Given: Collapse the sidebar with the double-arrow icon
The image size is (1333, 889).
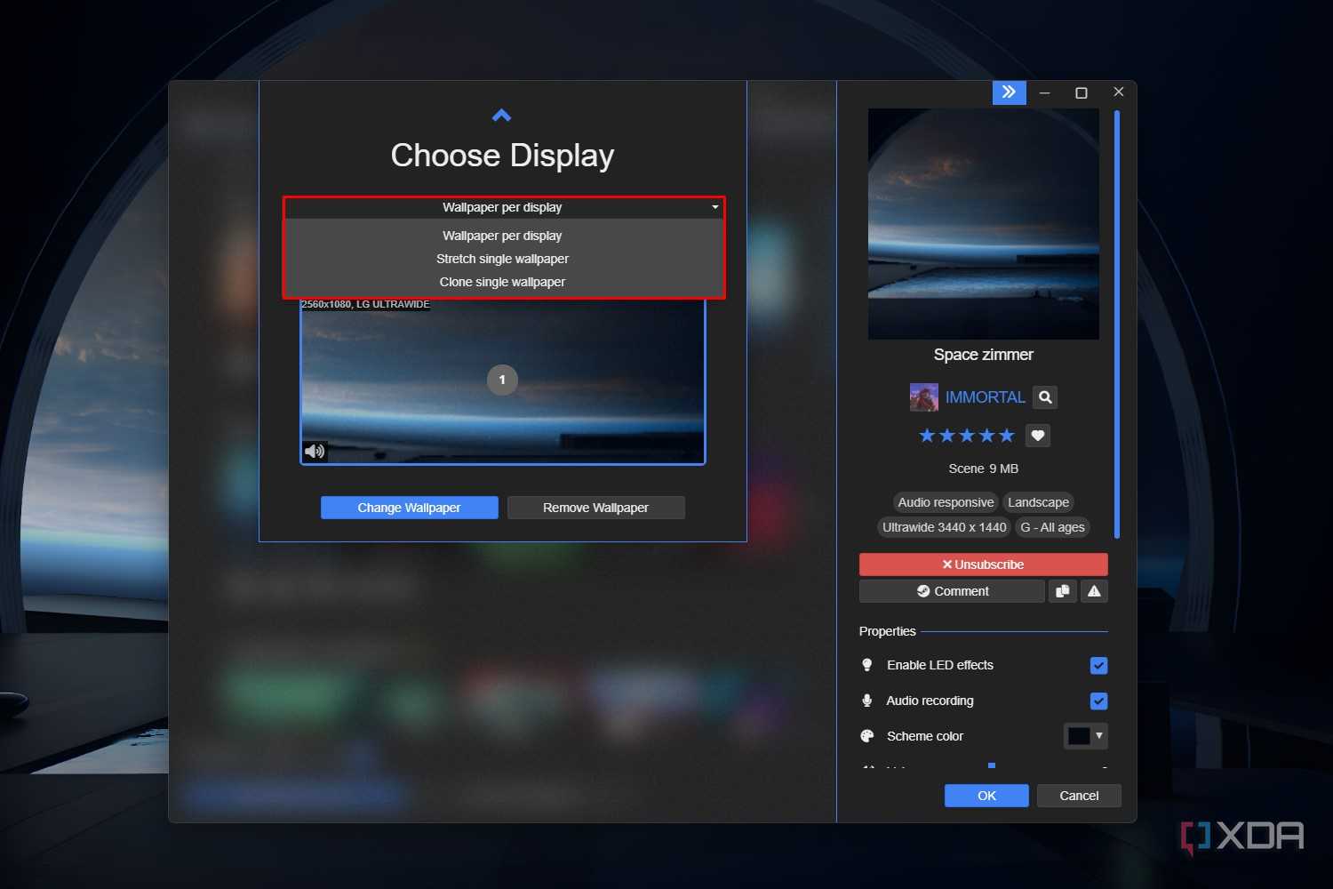Looking at the screenshot, I should point(1009,92).
